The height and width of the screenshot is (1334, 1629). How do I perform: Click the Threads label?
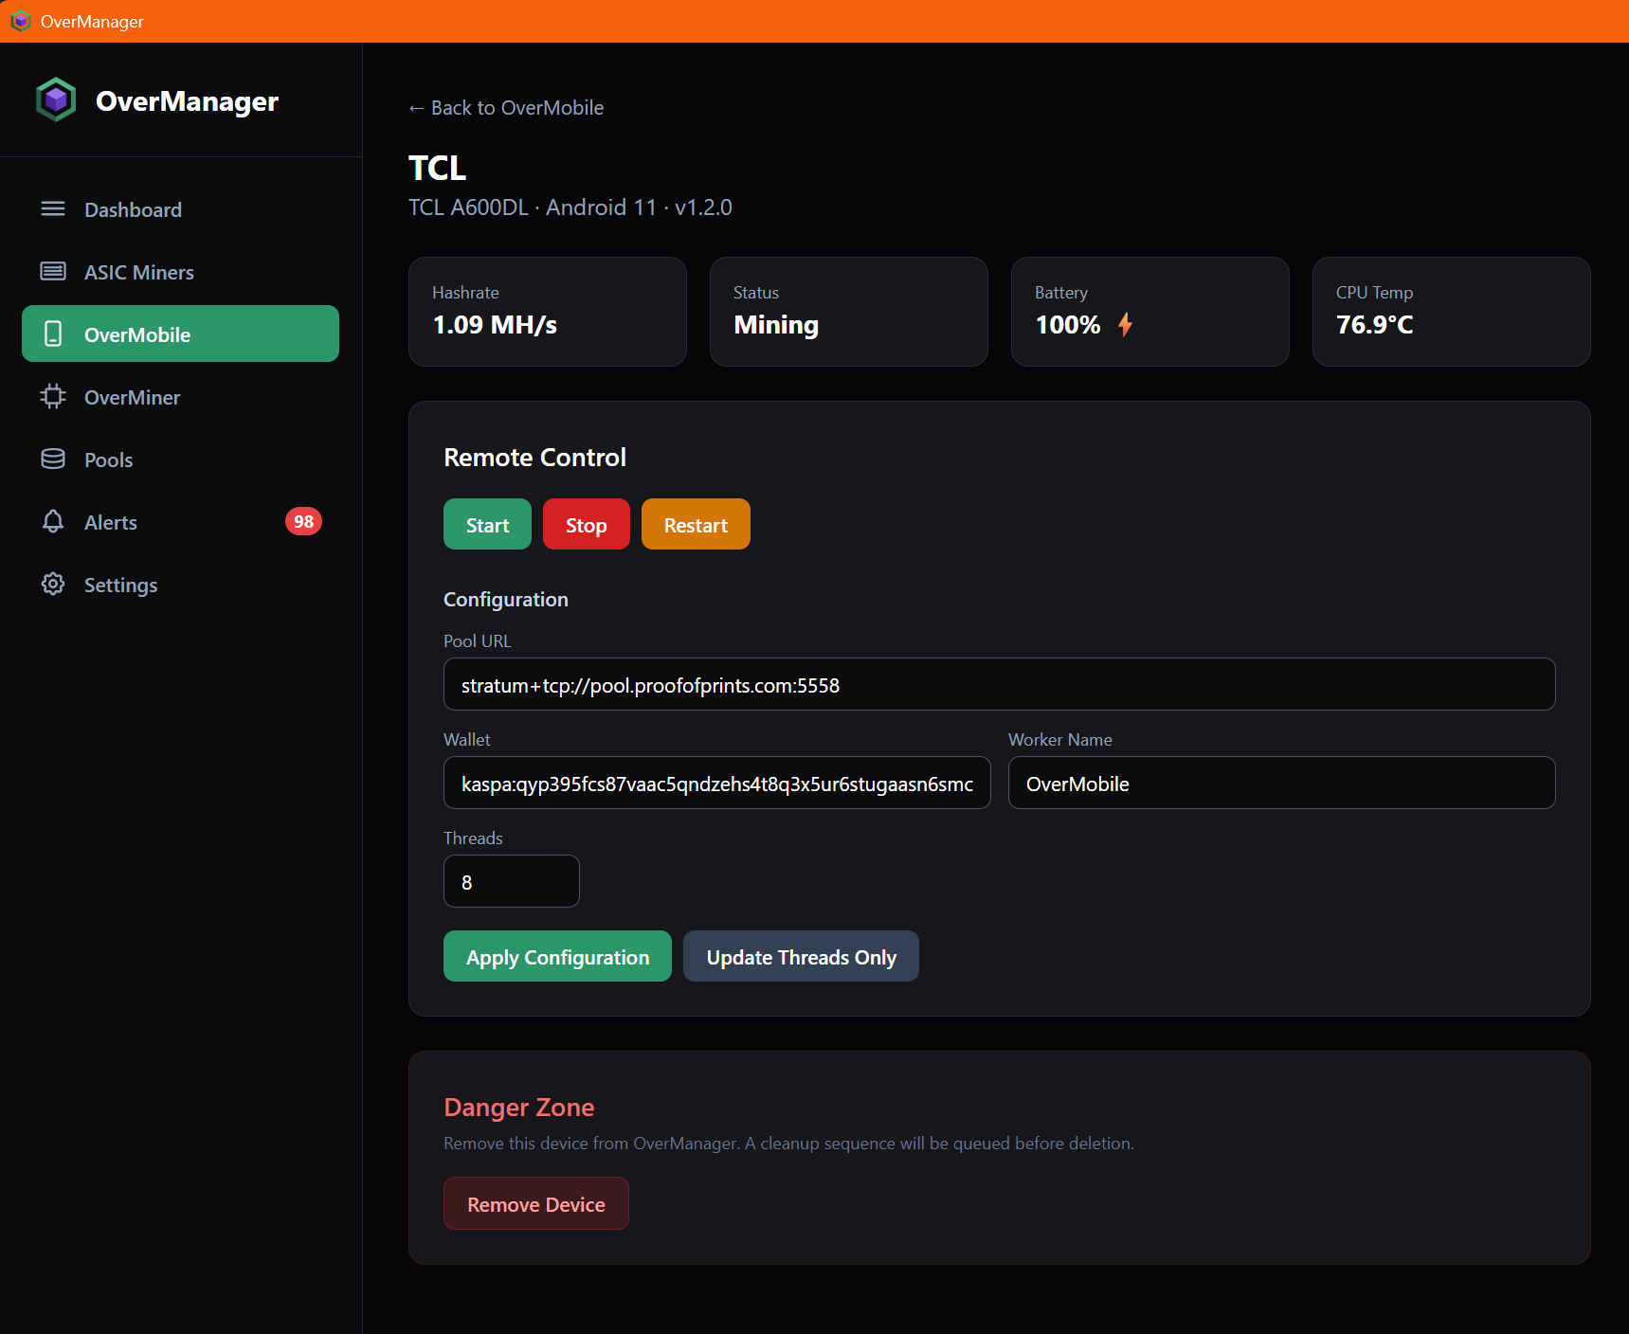[x=473, y=838]
